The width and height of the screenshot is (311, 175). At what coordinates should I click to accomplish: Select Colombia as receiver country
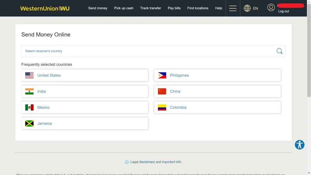coord(217,108)
